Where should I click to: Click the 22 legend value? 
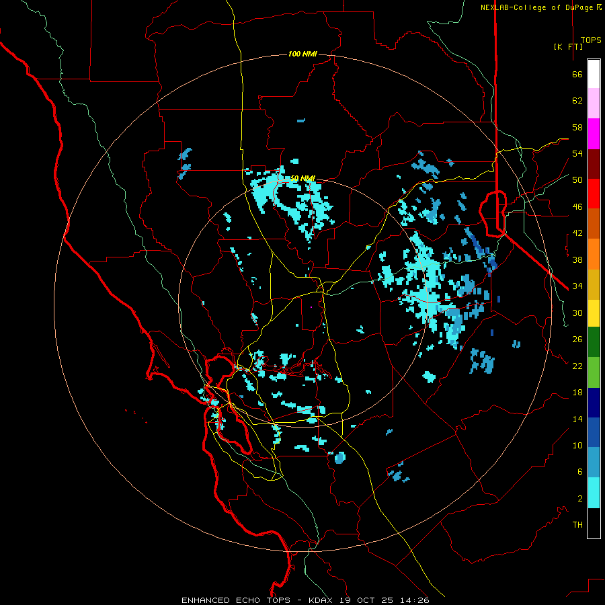click(x=577, y=366)
